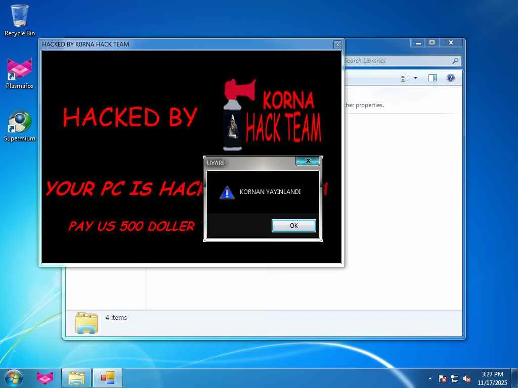This screenshot has width=518, height=388.
Task: Close the Libraries explorer window
Action: (451, 43)
